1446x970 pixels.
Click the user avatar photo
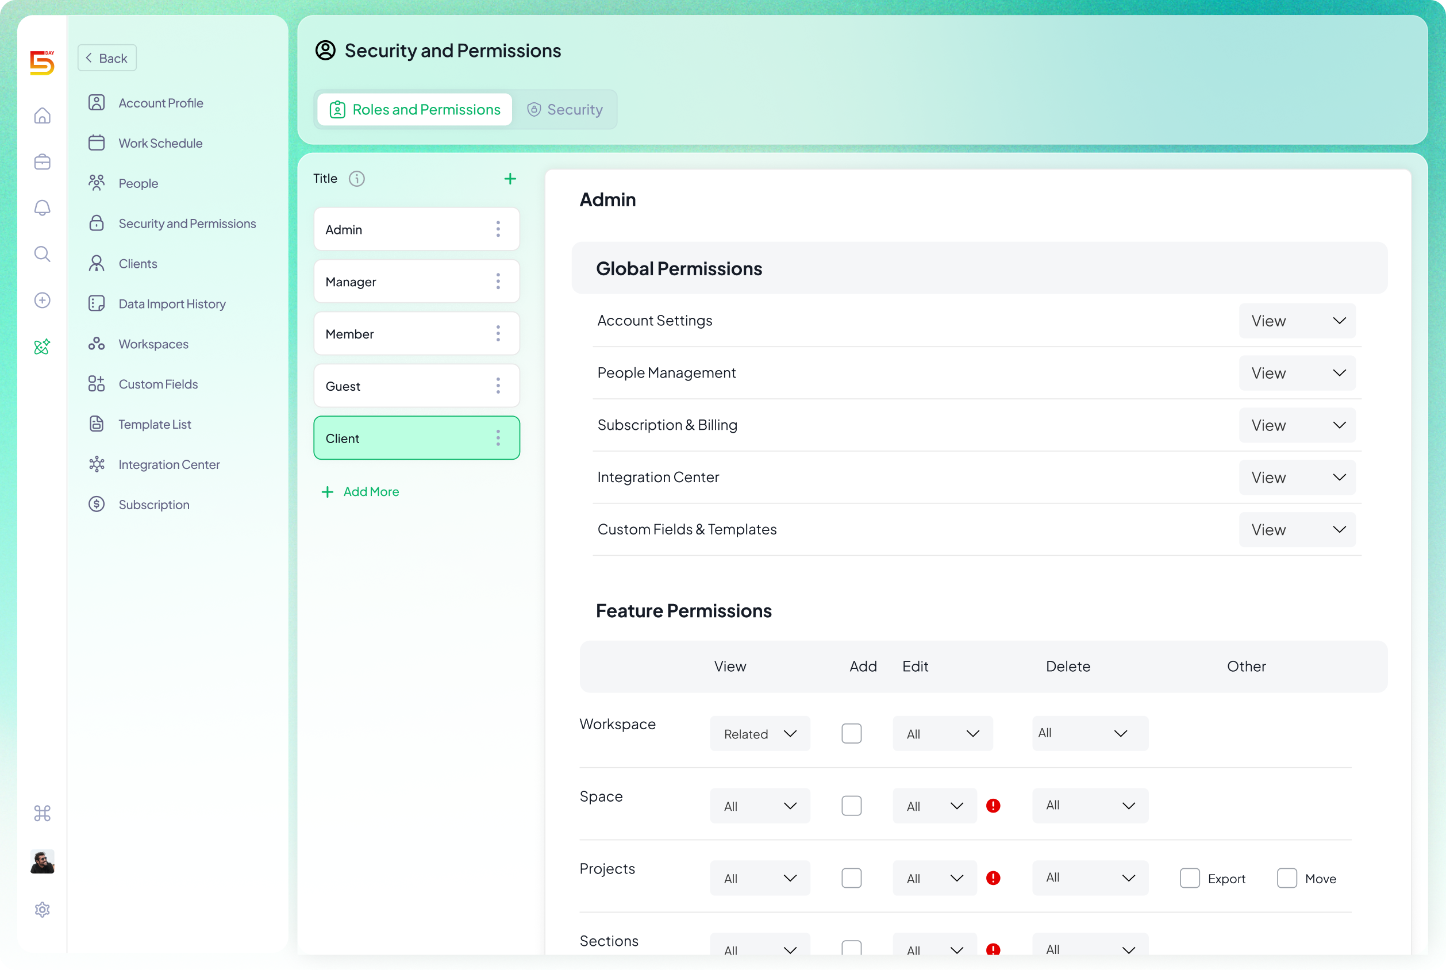point(42,861)
